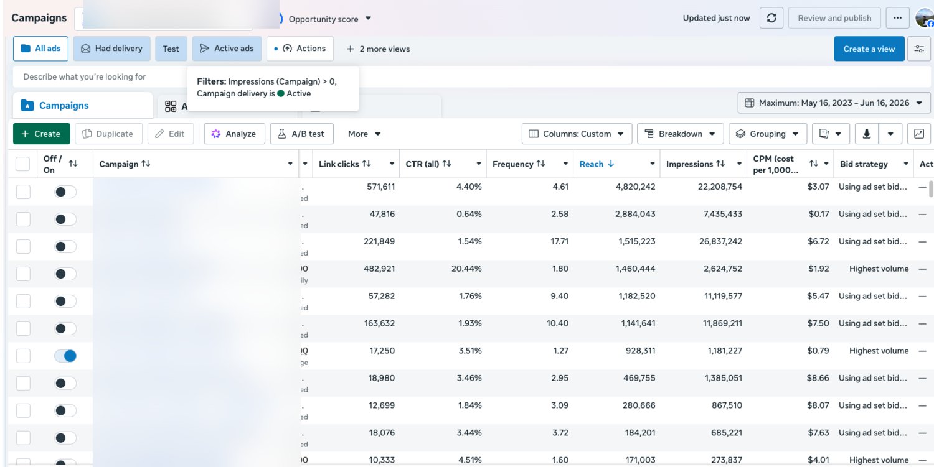Click Review and publish button

click(834, 18)
